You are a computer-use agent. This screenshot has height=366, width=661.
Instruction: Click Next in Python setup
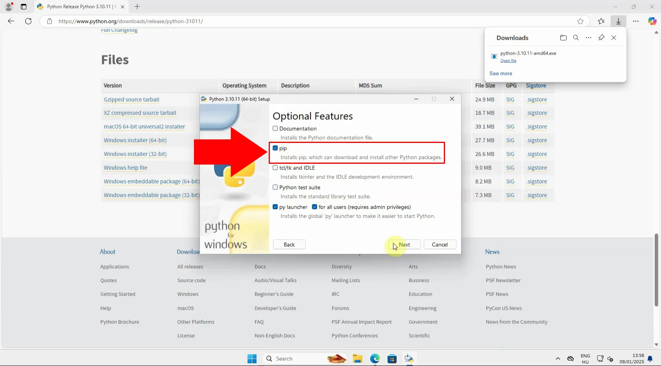point(404,245)
